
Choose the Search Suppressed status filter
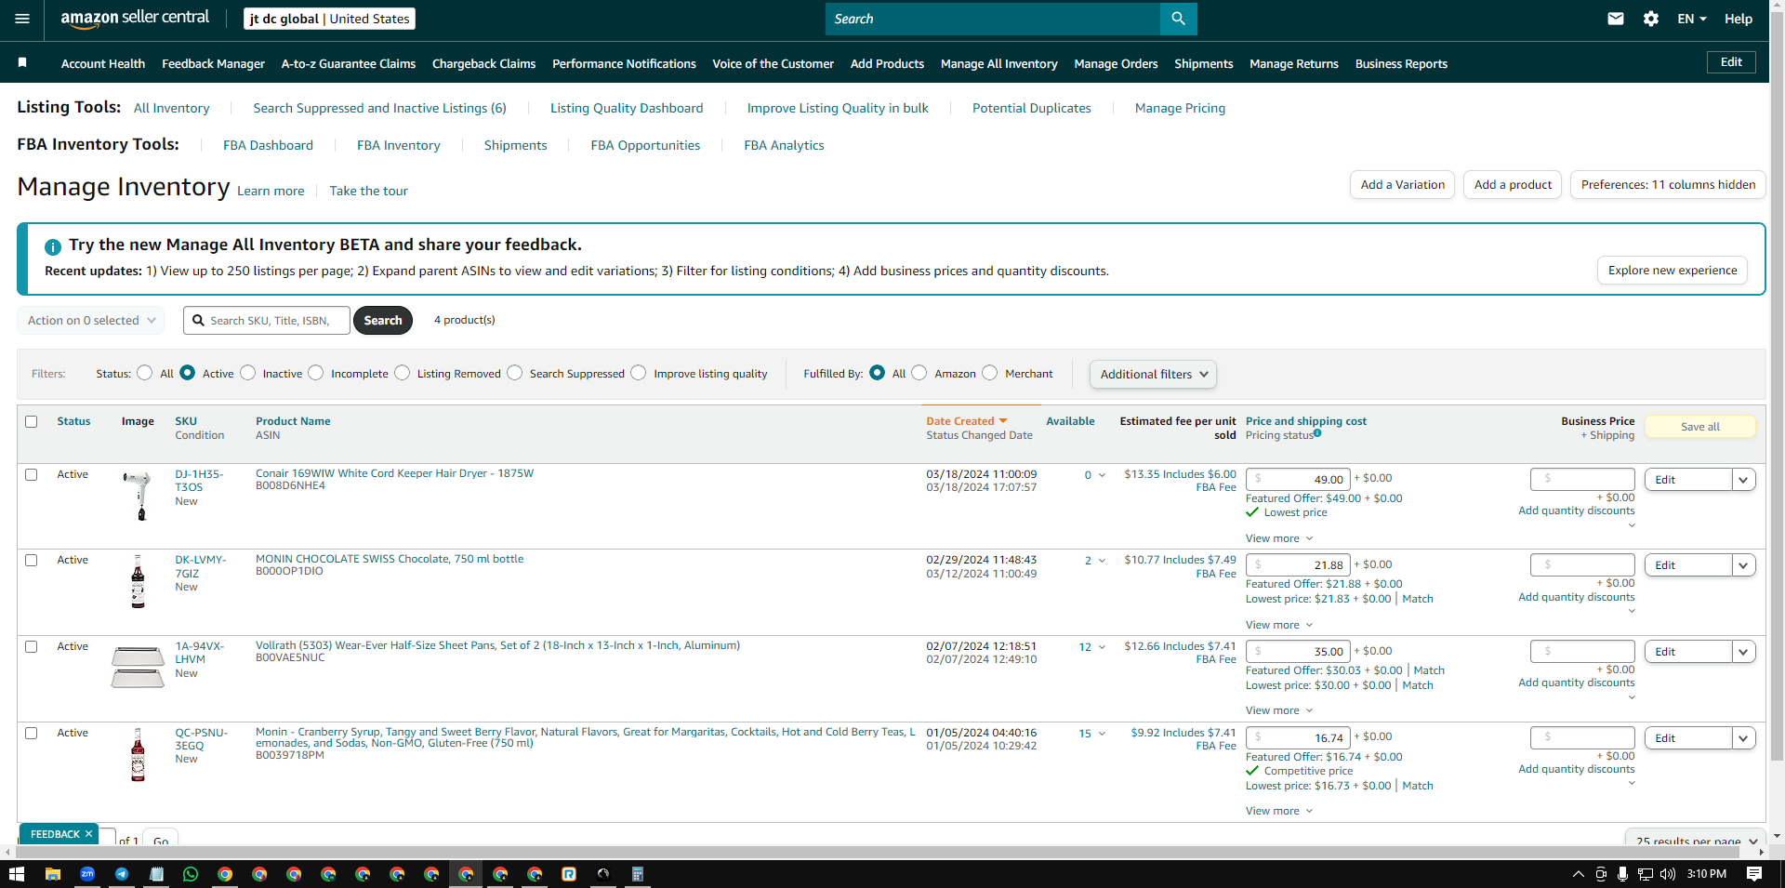click(515, 373)
